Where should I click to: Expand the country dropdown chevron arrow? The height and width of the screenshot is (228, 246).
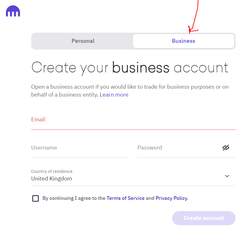[x=227, y=176]
